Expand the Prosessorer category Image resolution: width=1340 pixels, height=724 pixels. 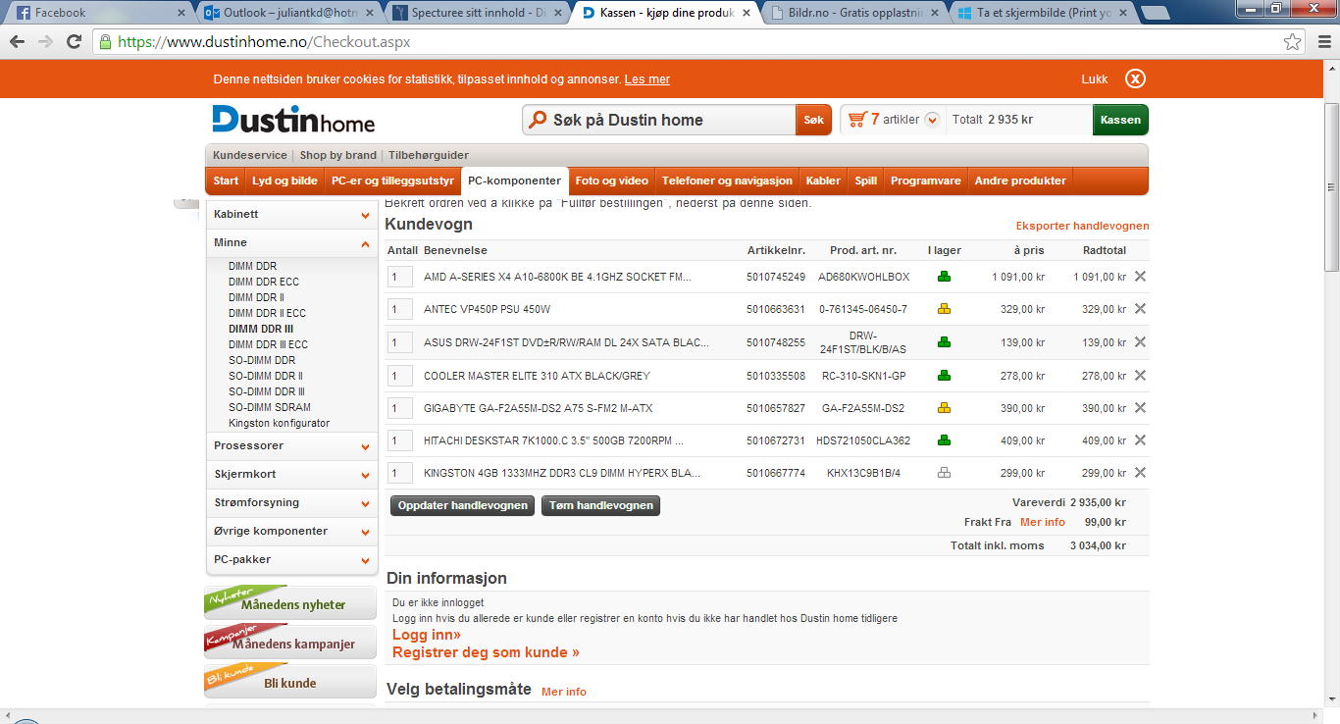pyautogui.click(x=366, y=446)
